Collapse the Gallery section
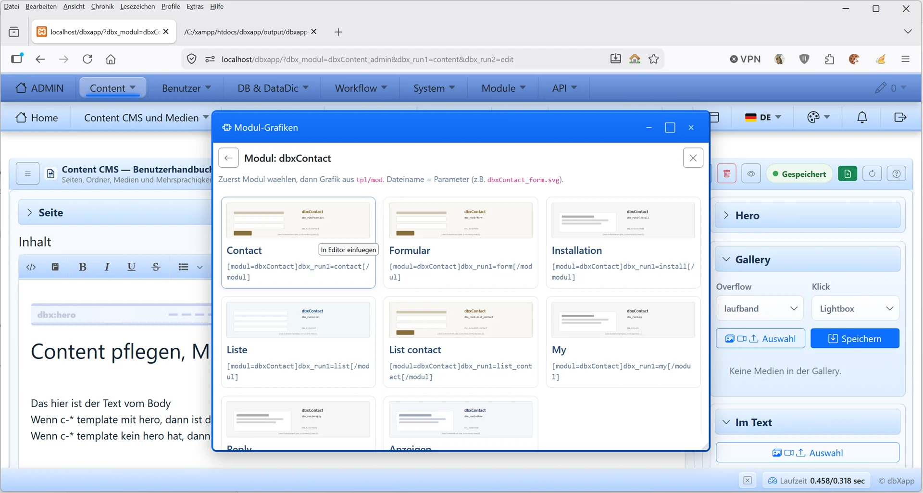Screen dimensions: 923x493 click(x=808, y=259)
